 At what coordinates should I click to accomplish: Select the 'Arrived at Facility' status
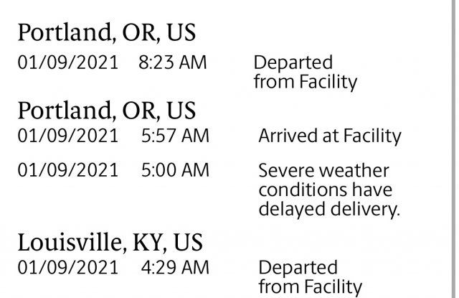point(329,136)
